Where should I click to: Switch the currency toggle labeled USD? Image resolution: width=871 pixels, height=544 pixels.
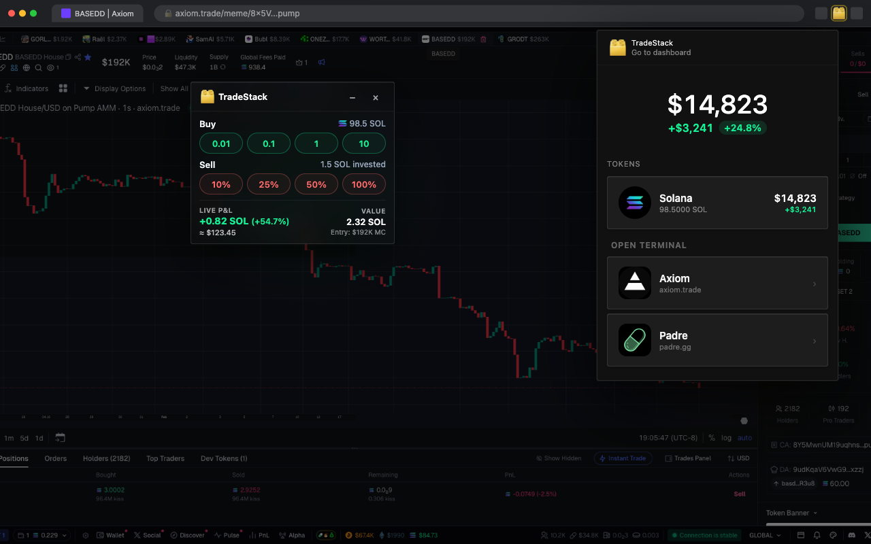click(738, 458)
